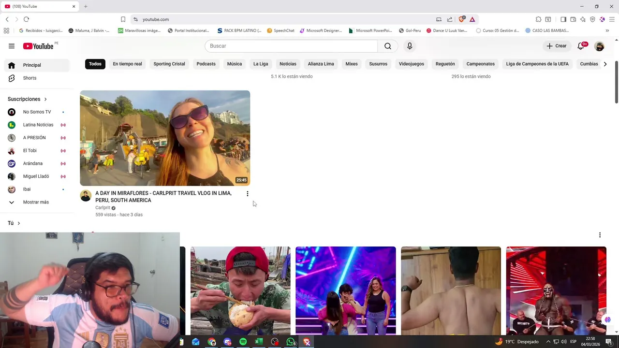Open the Shorts shelf options menu

600,235
